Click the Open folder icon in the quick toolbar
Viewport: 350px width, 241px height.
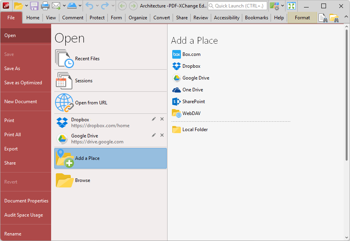click(x=18, y=6)
